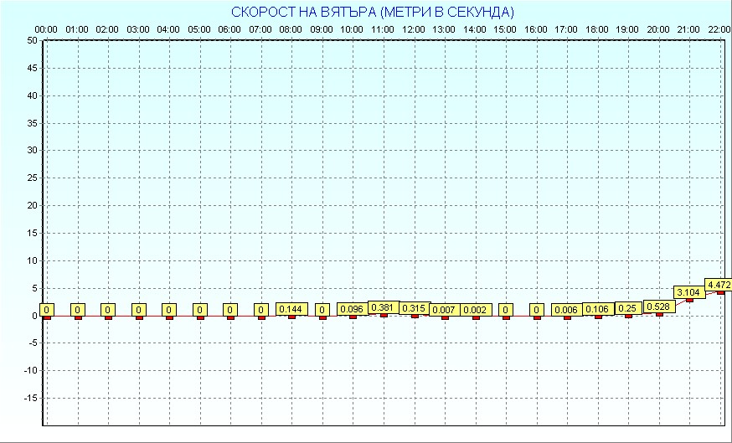The width and height of the screenshot is (732, 443).
Task: Select the 0.006 data label
Action: [566, 310]
